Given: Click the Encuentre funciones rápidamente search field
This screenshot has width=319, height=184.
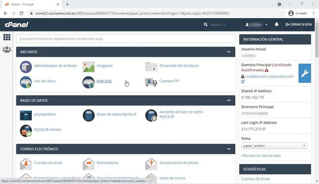Looking at the screenshot, I should click(x=126, y=39).
